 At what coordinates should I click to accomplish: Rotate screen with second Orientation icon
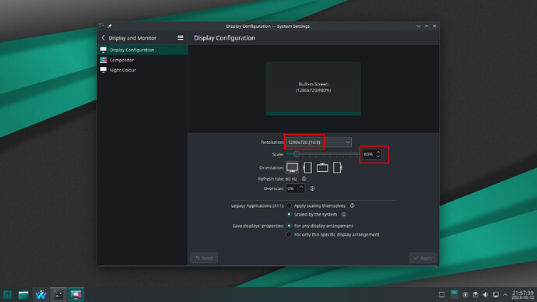coord(307,167)
